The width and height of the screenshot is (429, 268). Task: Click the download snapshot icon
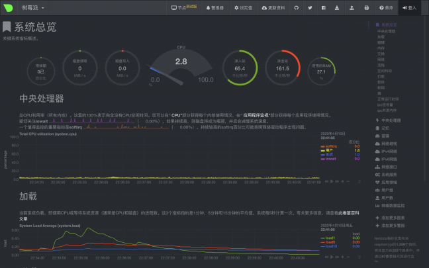click(x=337, y=8)
